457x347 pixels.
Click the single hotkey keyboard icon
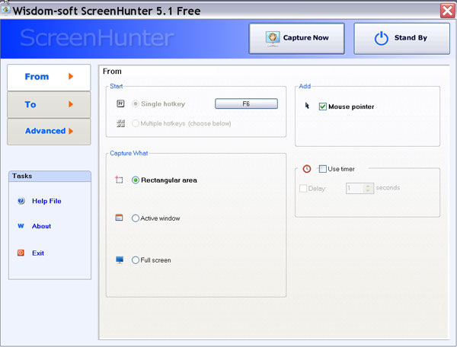120,103
